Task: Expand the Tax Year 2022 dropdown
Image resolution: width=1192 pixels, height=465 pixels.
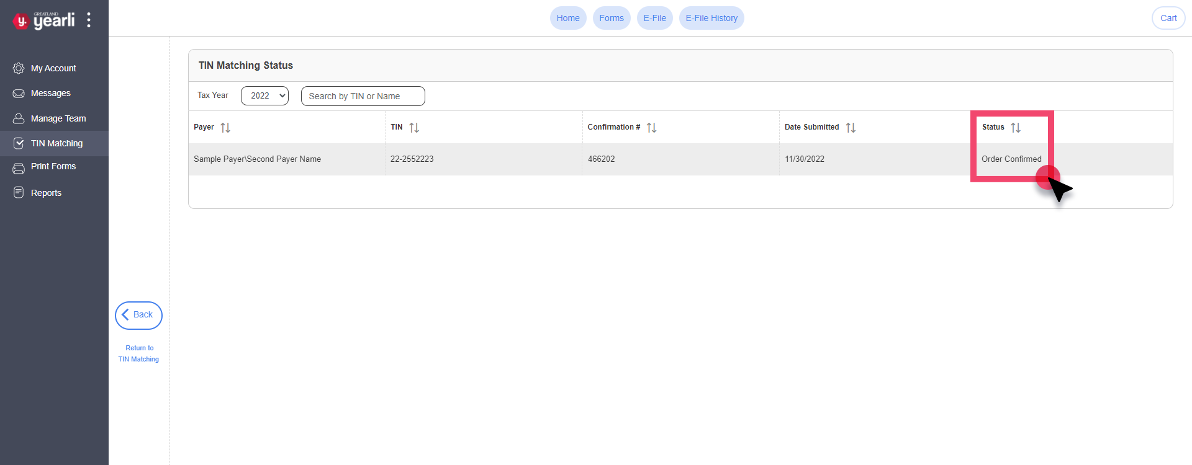Action: pos(264,96)
